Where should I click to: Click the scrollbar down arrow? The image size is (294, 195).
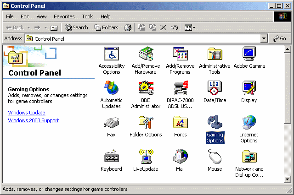287,179
